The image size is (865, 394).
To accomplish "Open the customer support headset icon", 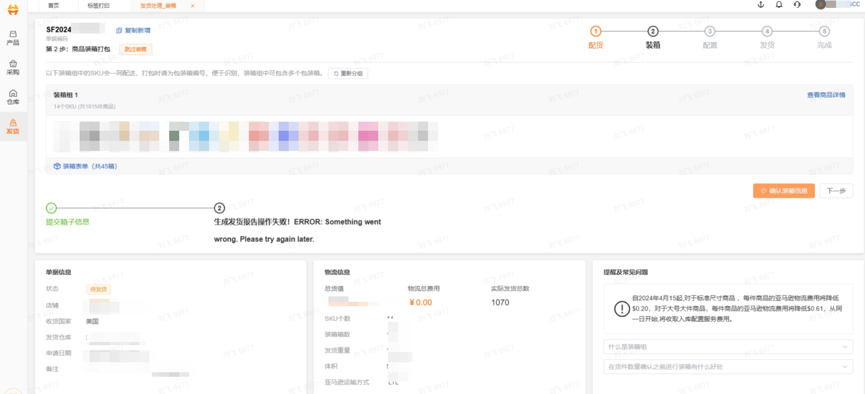I will (797, 5).
